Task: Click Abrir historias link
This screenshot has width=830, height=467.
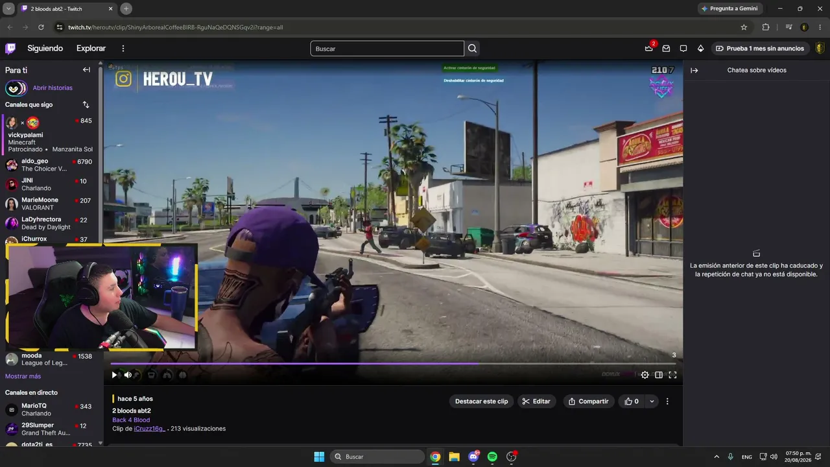Action: click(x=53, y=88)
